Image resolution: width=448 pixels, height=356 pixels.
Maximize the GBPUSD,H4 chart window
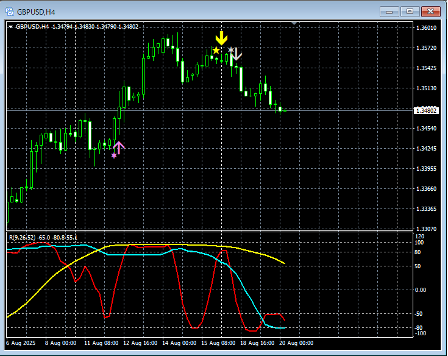tap(410, 12)
